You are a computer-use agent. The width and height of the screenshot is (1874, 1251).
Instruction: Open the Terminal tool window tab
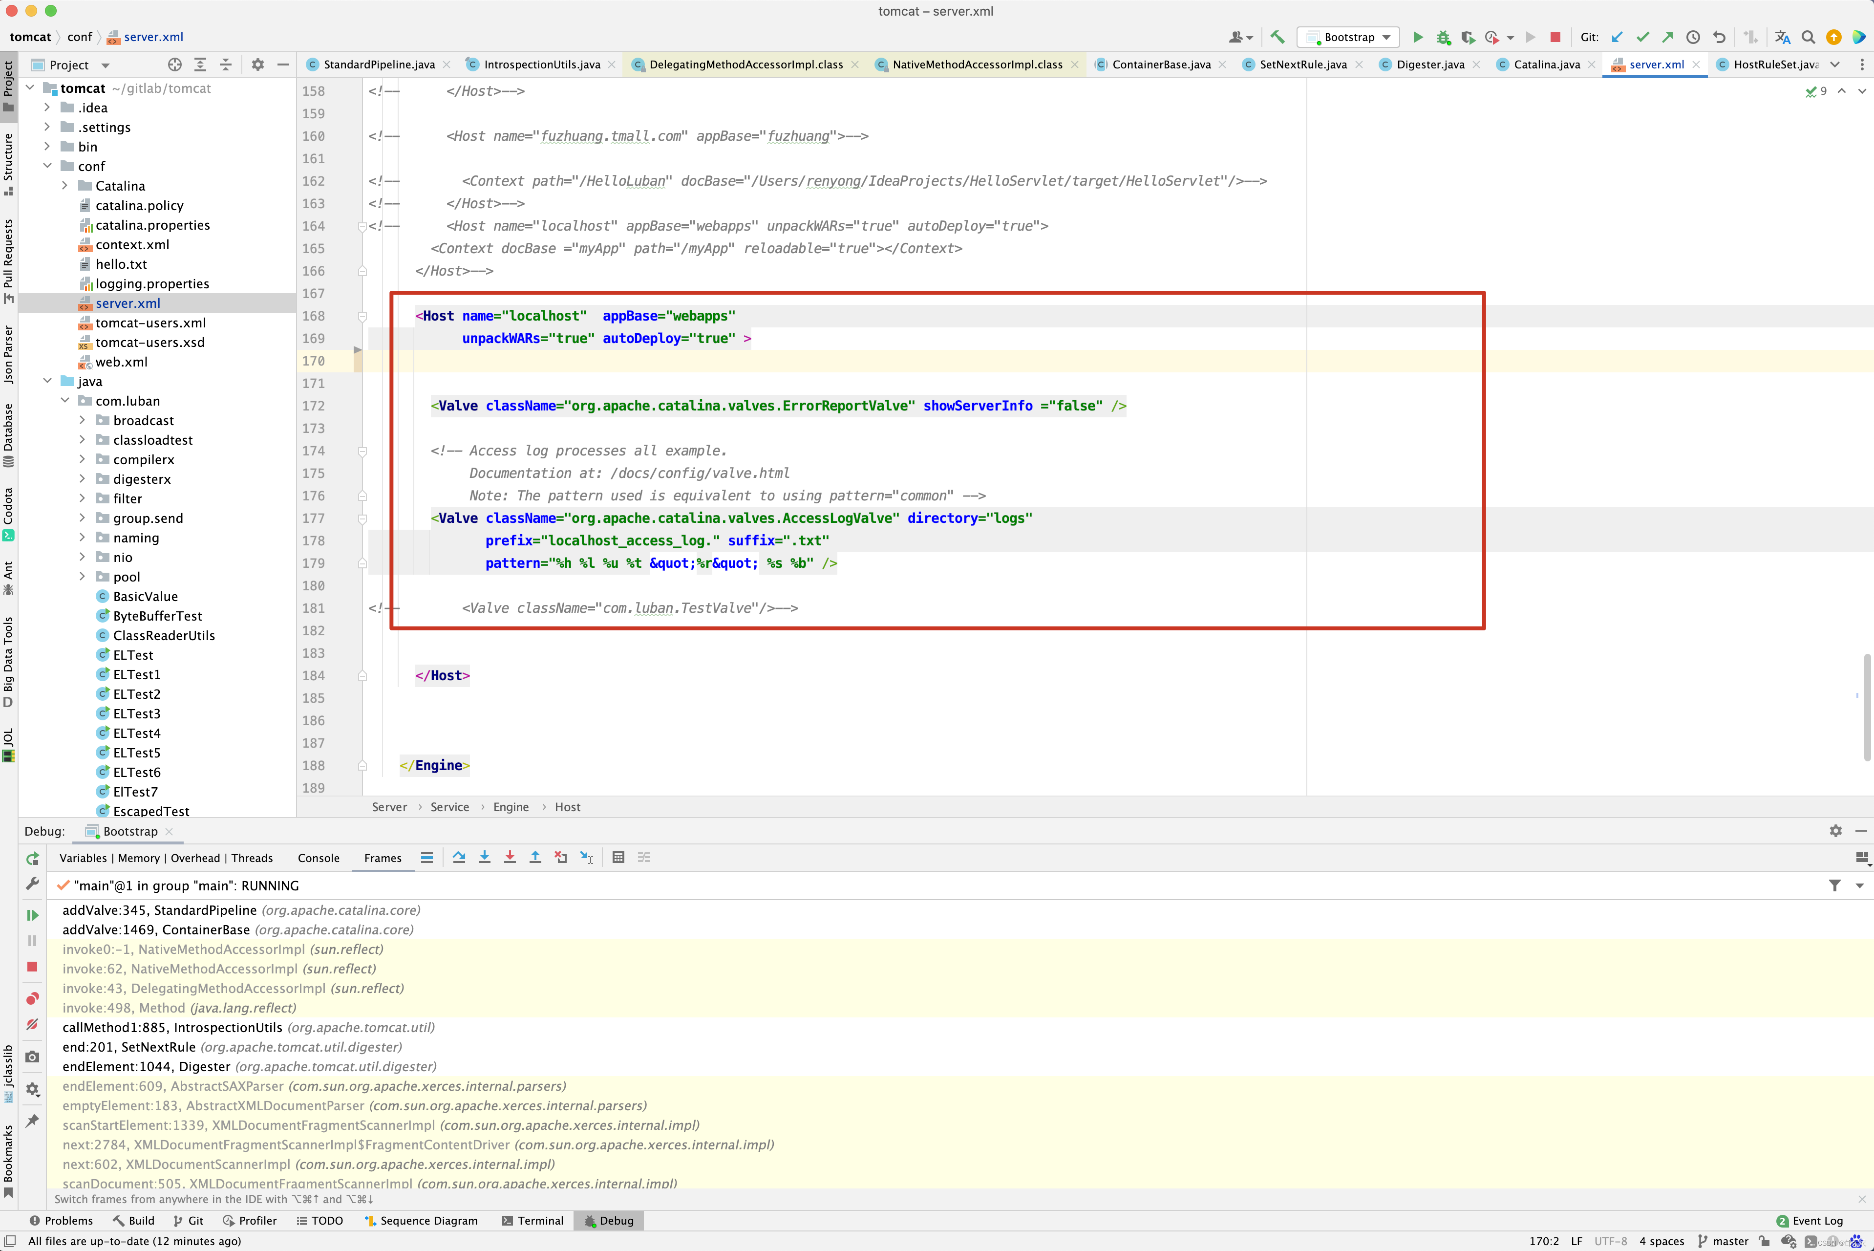tap(532, 1221)
